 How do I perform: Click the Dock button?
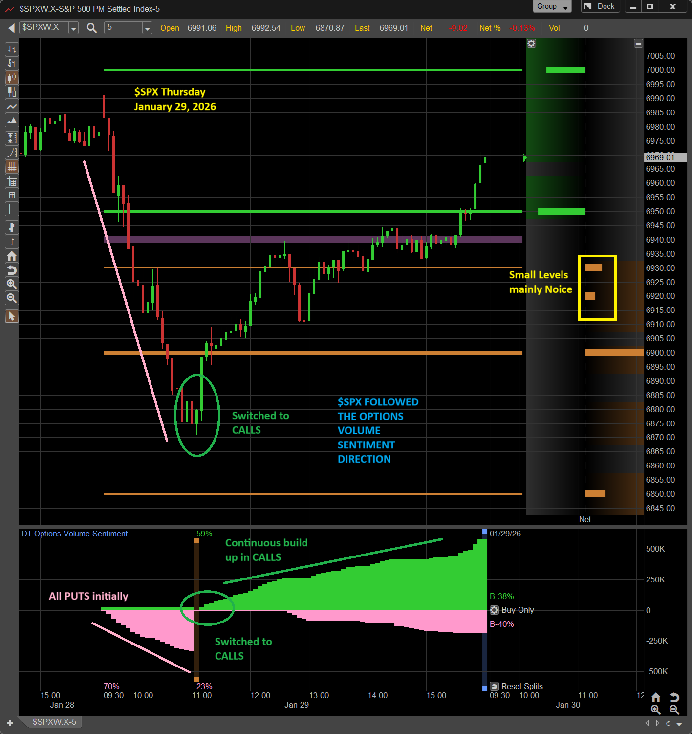point(601,7)
